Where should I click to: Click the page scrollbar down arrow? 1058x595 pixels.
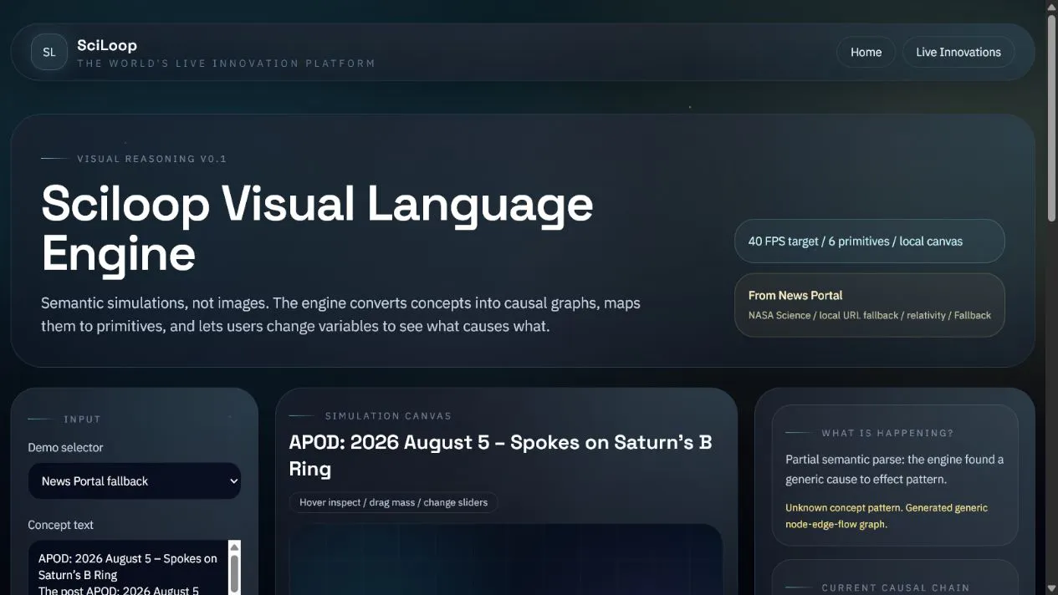[1051, 588]
